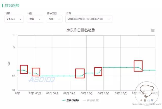Screen dimensions: 162x109
Task: Click the 排名趋势 section heading
Action: point(12,6)
